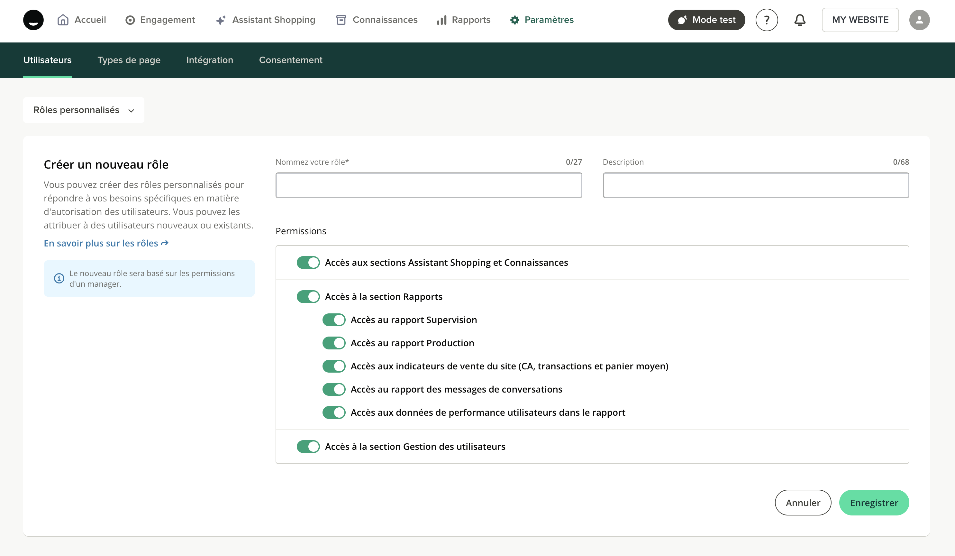The height and width of the screenshot is (556, 955).
Task: Click the Paramètres gear icon
Action: coord(514,20)
